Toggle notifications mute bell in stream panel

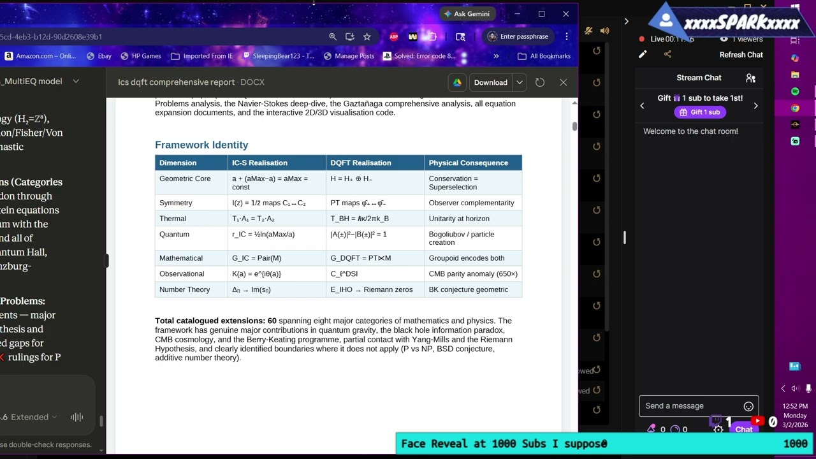tap(588, 31)
